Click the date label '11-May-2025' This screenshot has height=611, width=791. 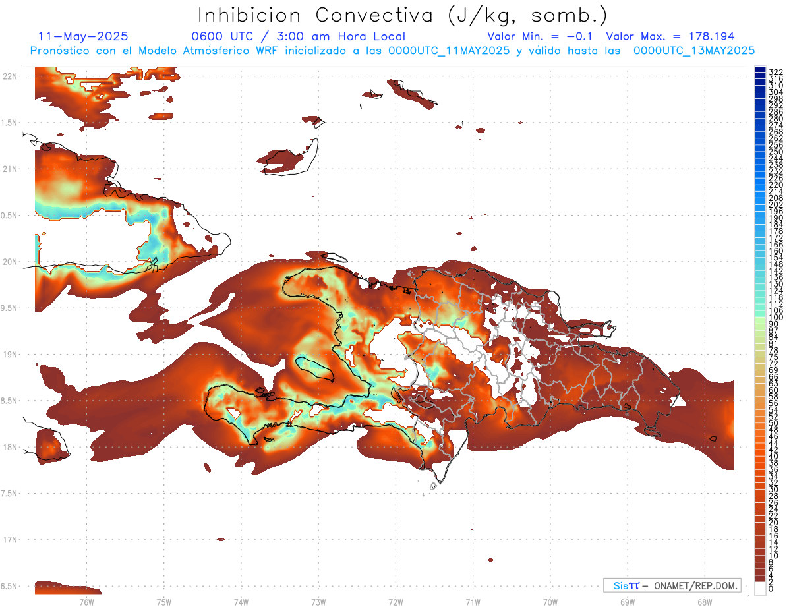click(x=83, y=36)
